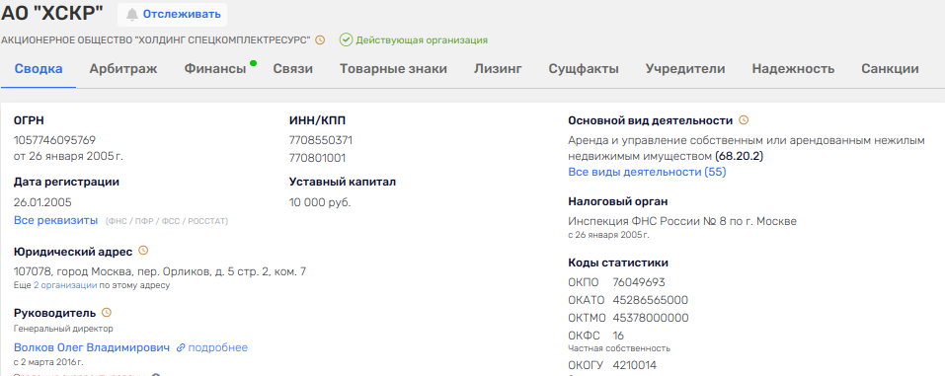Open the Товарные знаки tab
Image resolution: width=945 pixels, height=376 pixels.
click(394, 69)
